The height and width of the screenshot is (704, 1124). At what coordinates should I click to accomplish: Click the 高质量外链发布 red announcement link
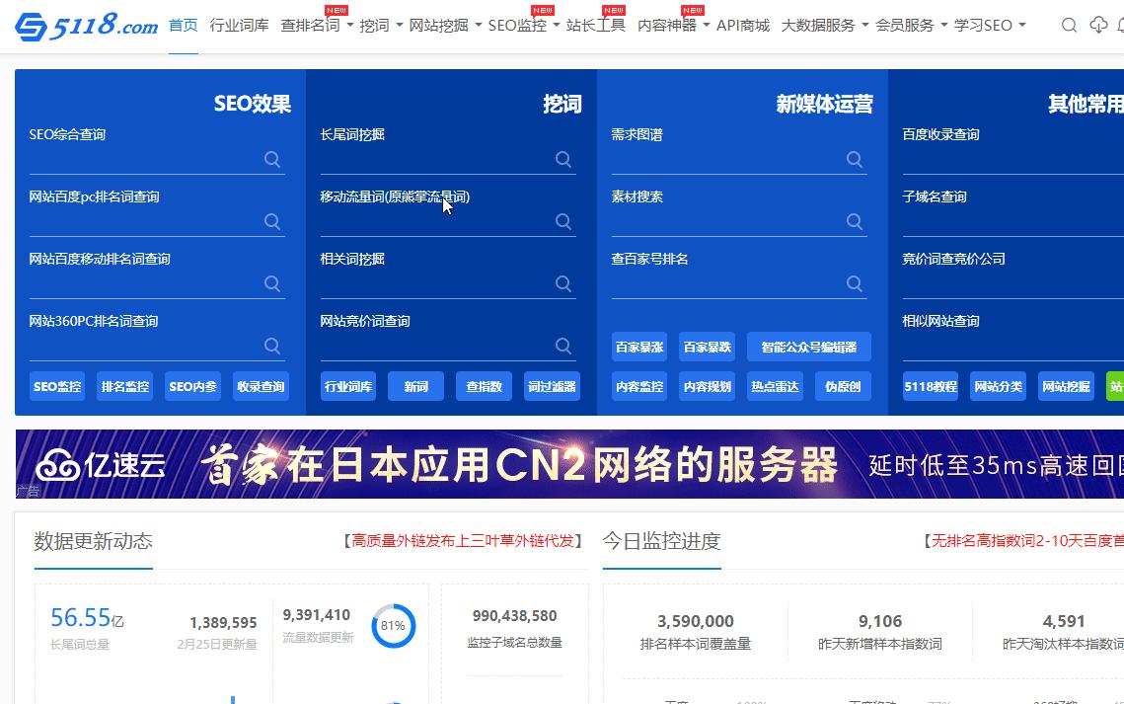(x=462, y=540)
